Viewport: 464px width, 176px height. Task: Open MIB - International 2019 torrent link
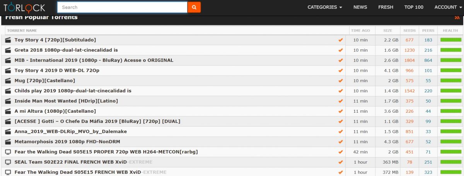point(94,60)
